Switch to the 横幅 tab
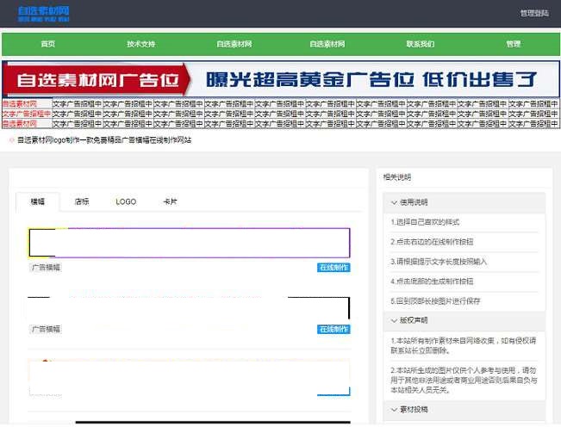The height and width of the screenshot is (427, 561). tap(38, 201)
